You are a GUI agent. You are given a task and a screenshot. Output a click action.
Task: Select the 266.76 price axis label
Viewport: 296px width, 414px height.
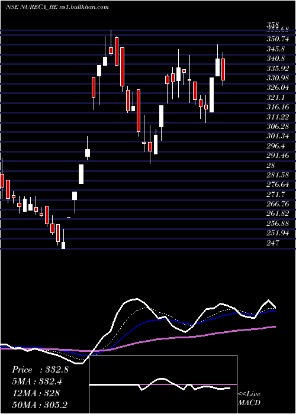278,204
